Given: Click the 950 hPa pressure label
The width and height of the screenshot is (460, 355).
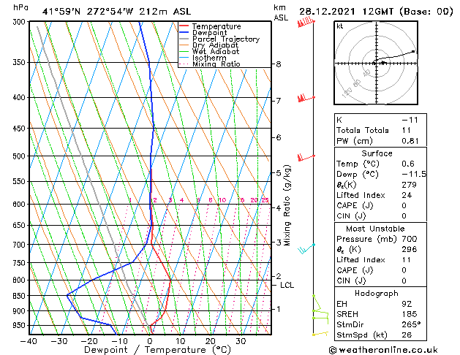Looking at the screenshot, I should pyautogui.click(x=20, y=326).
